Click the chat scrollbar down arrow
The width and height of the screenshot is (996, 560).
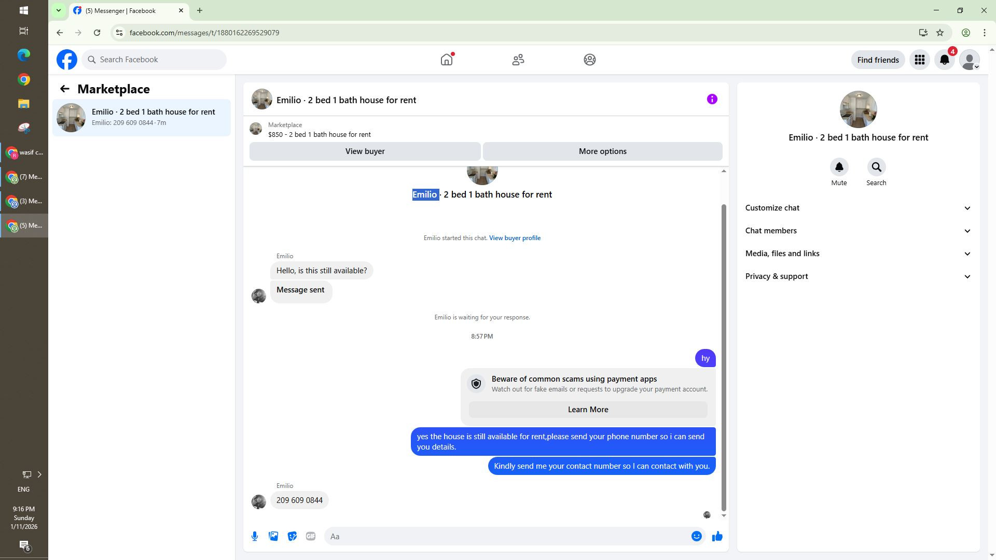[x=724, y=515]
